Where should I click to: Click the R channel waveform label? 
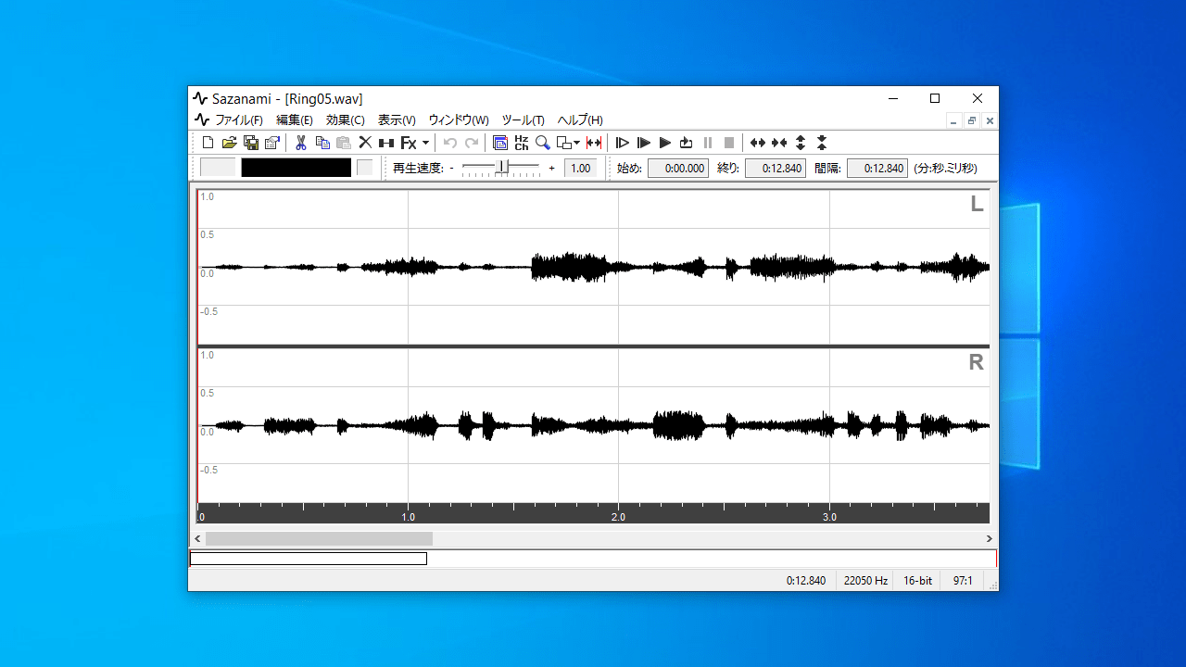(x=976, y=363)
